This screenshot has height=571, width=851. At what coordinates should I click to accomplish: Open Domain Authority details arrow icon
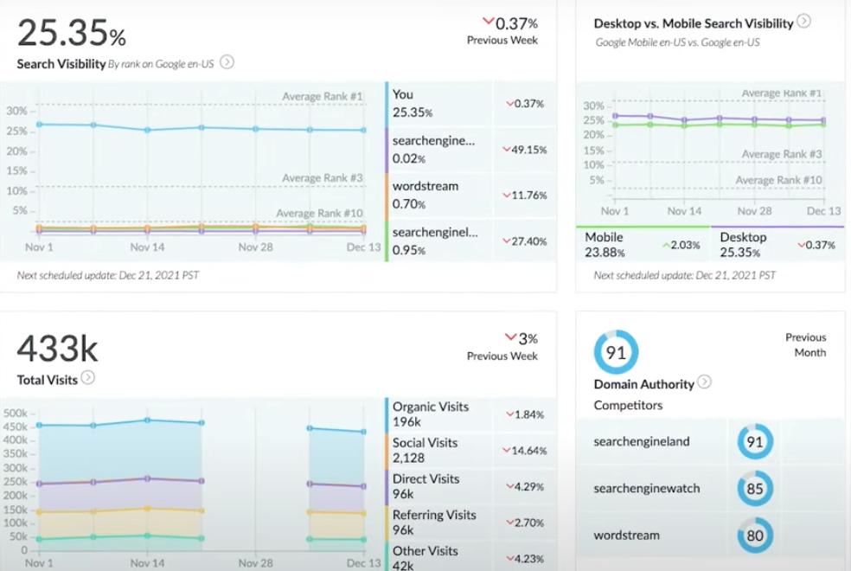pyautogui.click(x=705, y=382)
